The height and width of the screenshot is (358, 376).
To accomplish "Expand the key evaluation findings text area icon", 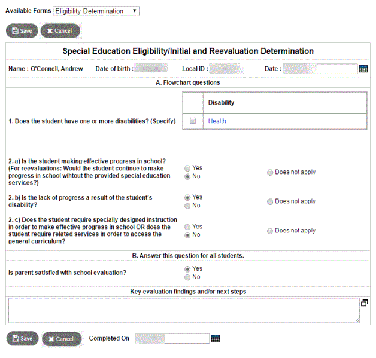I will tap(364, 303).
